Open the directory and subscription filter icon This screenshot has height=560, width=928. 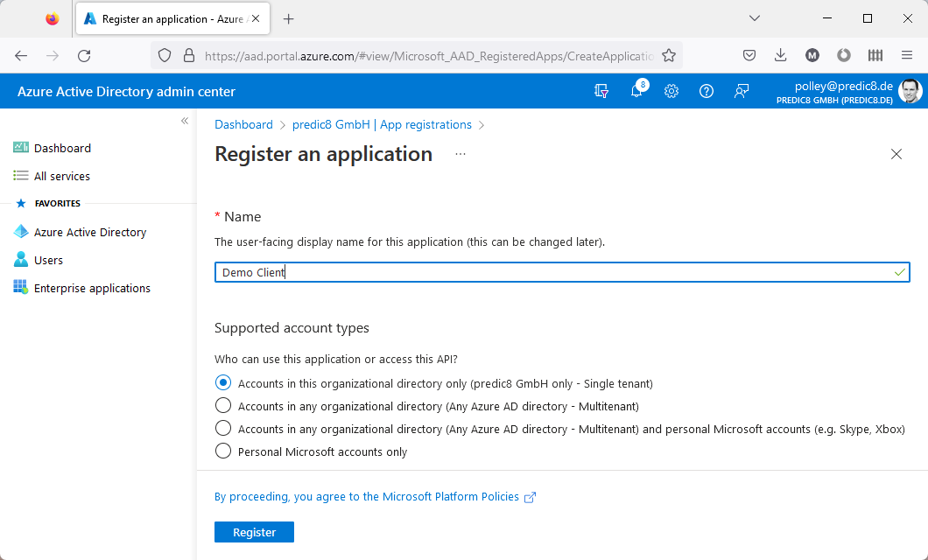(x=601, y=91)
